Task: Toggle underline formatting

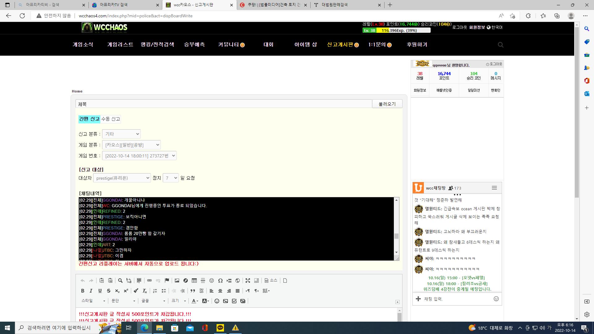Action: [x=100, y=291]
